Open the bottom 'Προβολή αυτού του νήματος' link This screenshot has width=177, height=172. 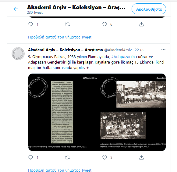tap(60, 170)
